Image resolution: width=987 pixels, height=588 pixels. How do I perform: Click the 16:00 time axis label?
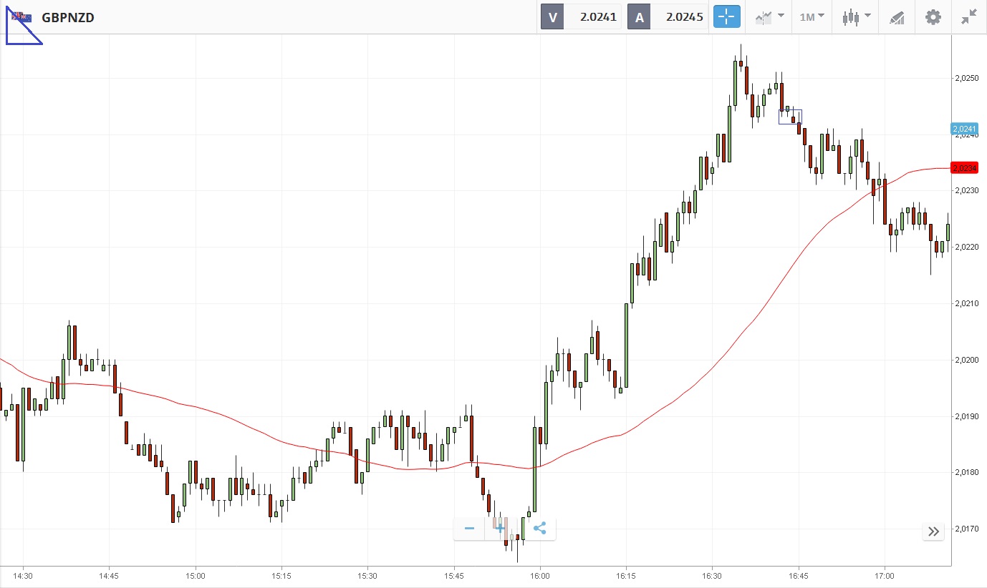point(540,576)
